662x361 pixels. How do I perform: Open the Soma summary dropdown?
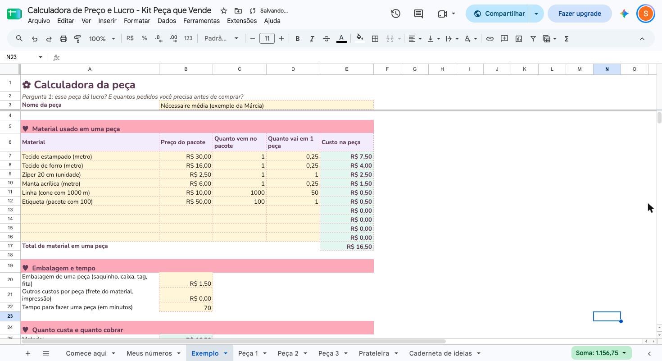pyautogui.click(x=601, y=353)
